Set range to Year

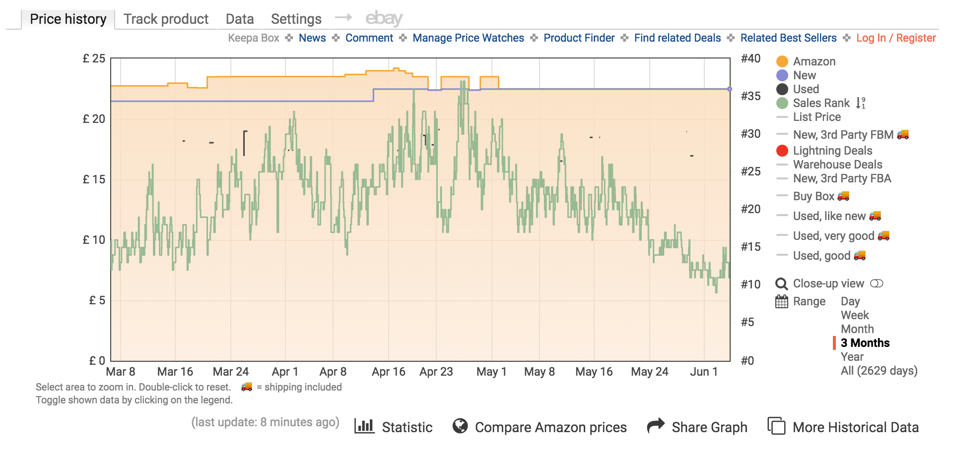[852, 357]
